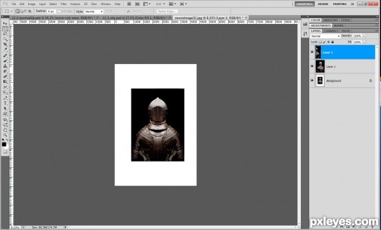Click the add to selection icon
Viewport: 381px width, 230px height.
click(x=22, y=11)
